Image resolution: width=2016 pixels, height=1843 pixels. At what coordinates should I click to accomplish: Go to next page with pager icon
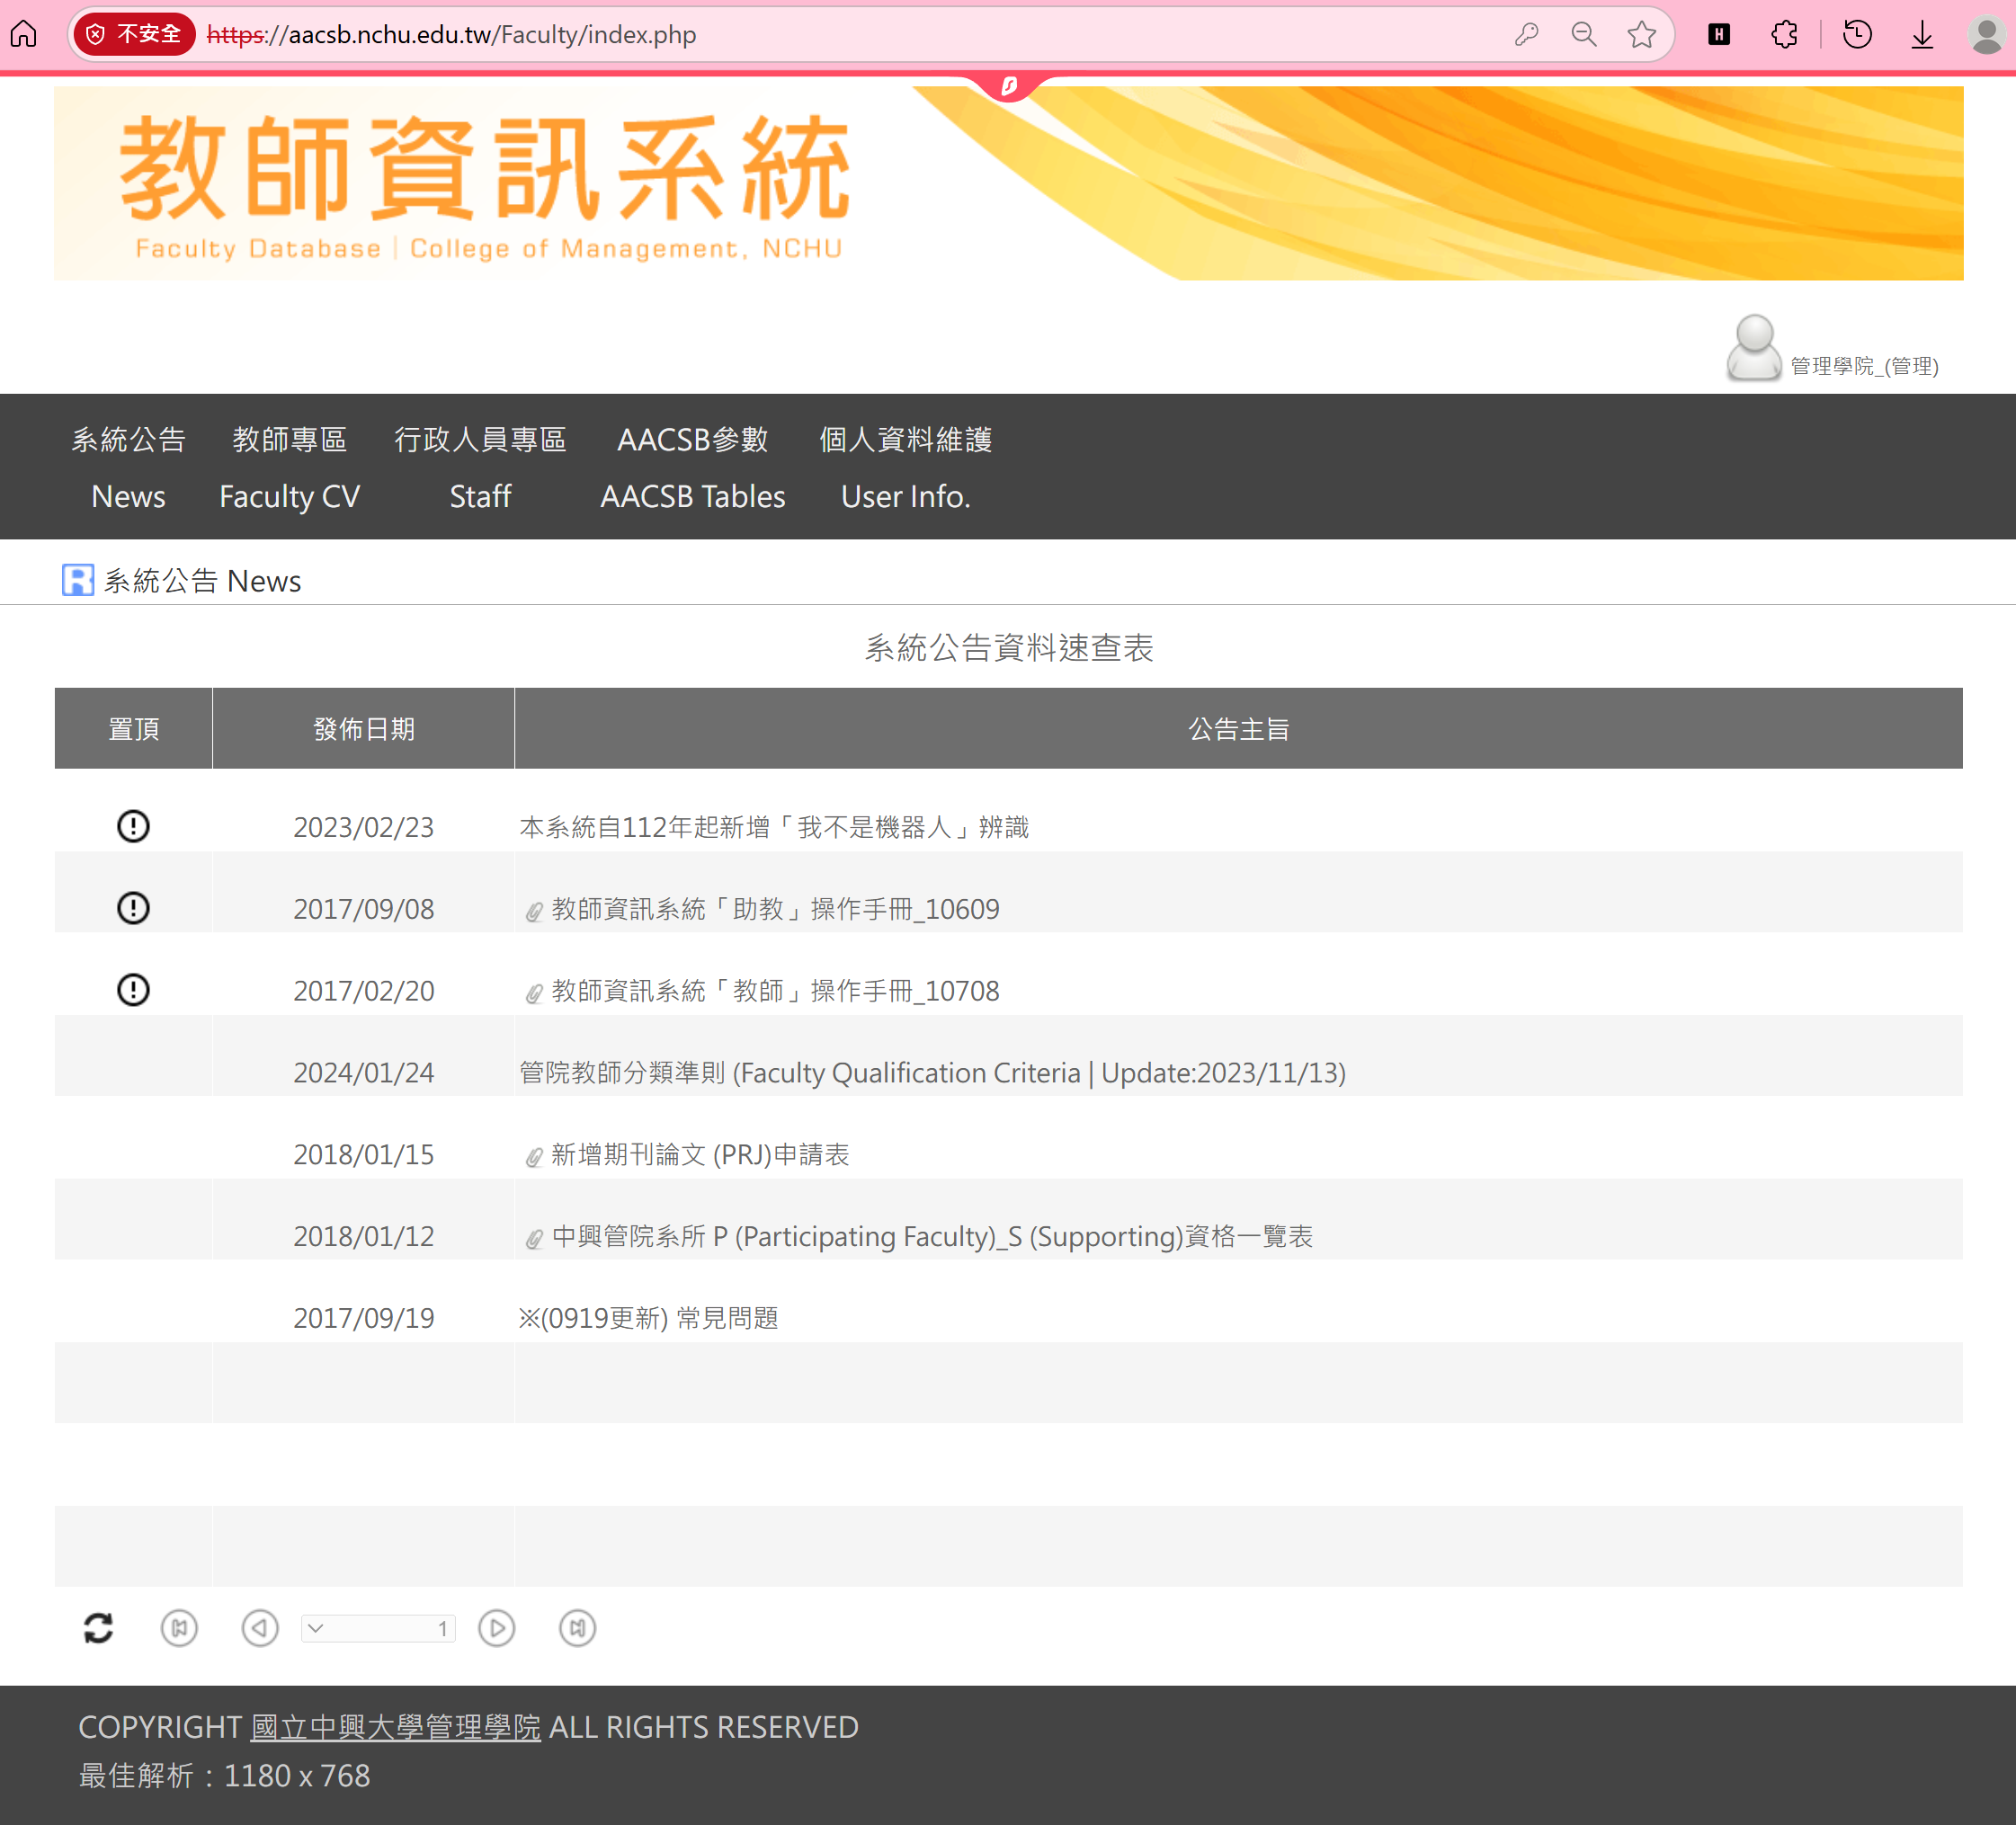click(x=497, y=1628)
